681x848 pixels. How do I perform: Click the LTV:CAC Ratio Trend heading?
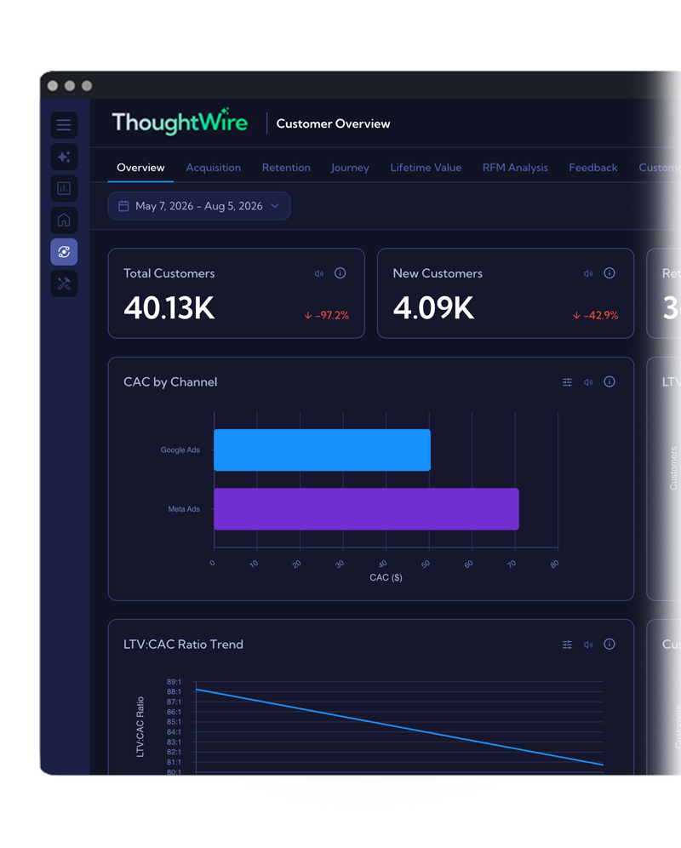tap(183, 645)
